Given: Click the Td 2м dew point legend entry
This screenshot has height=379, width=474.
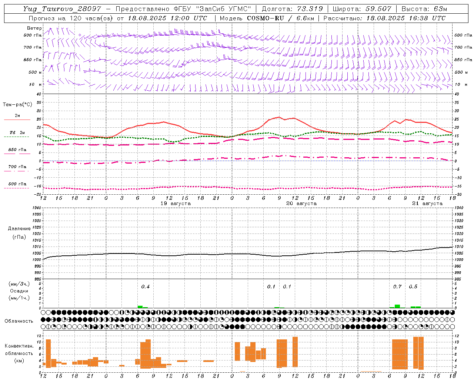Looking at the screenshot, I should [x=17, y=133].
